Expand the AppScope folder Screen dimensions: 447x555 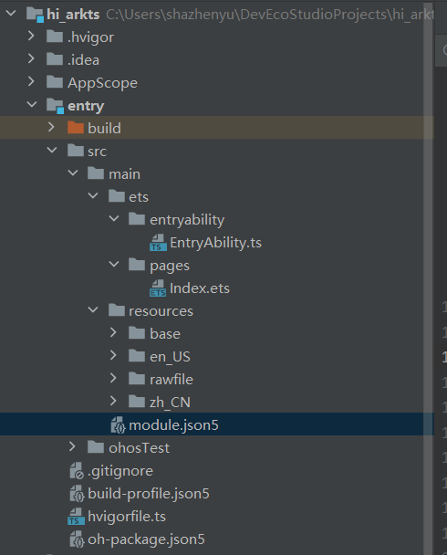pyautogui.click(x=31, y=81)
